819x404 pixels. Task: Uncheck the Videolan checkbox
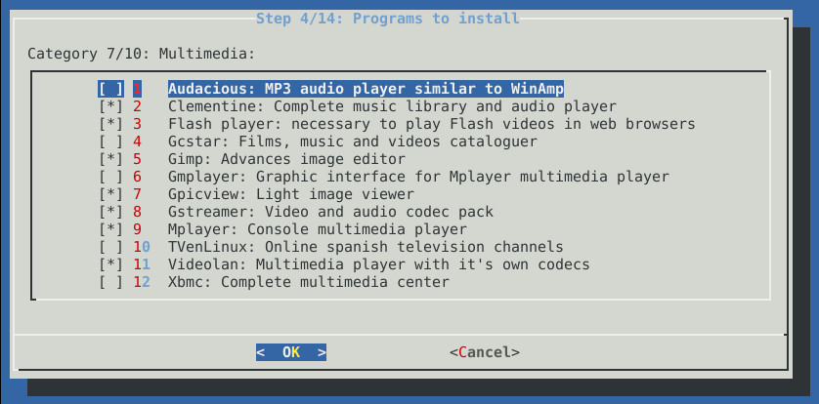[110, 264]
